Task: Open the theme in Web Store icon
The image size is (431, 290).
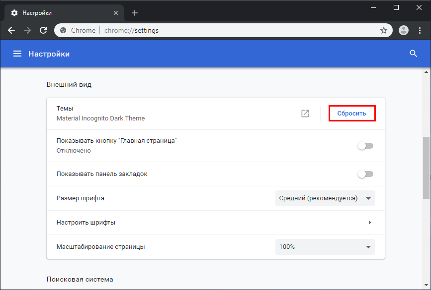Action: 305,113
